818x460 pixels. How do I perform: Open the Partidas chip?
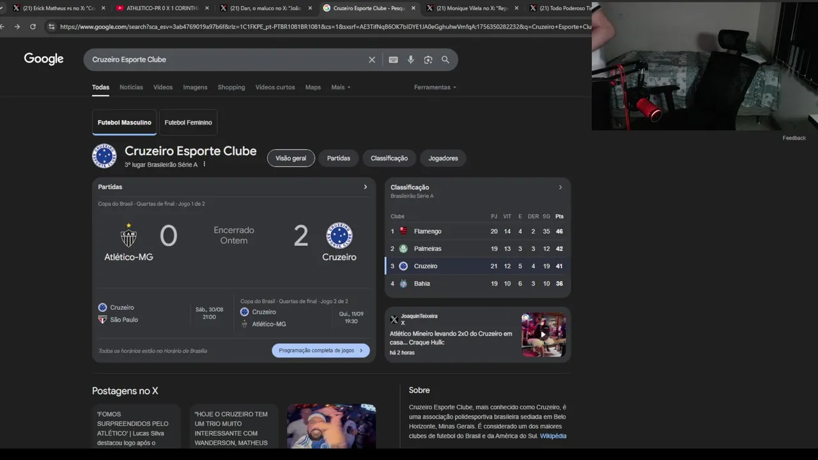pyautogui.click(x=339, y=158)
